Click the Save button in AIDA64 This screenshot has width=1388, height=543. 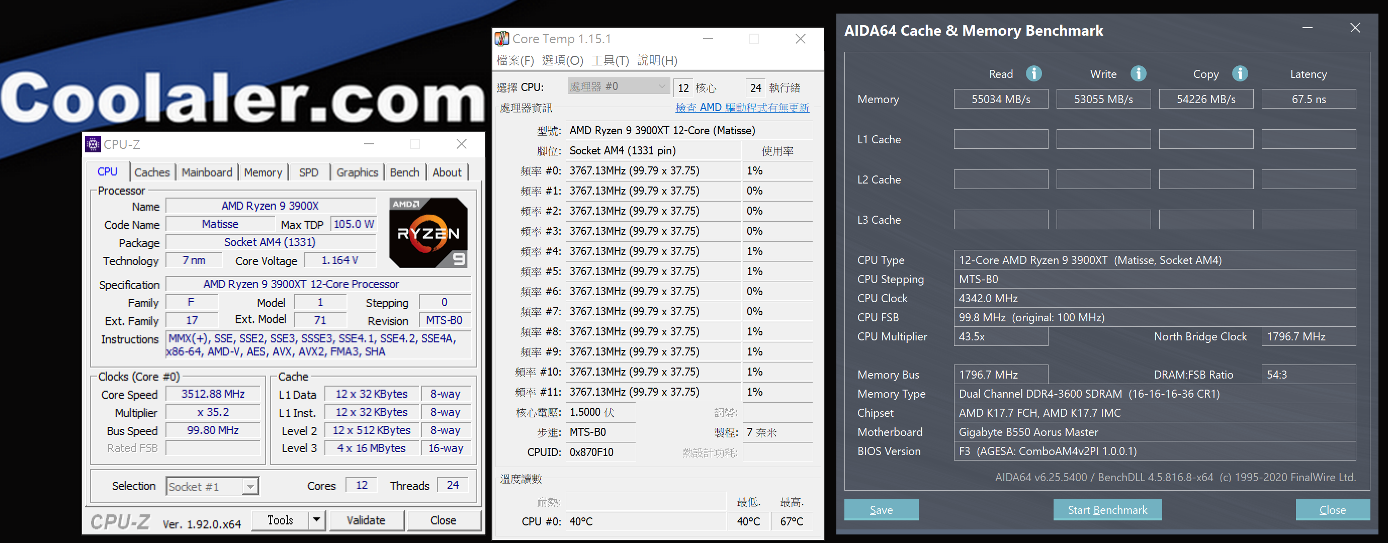pos(881,510)
